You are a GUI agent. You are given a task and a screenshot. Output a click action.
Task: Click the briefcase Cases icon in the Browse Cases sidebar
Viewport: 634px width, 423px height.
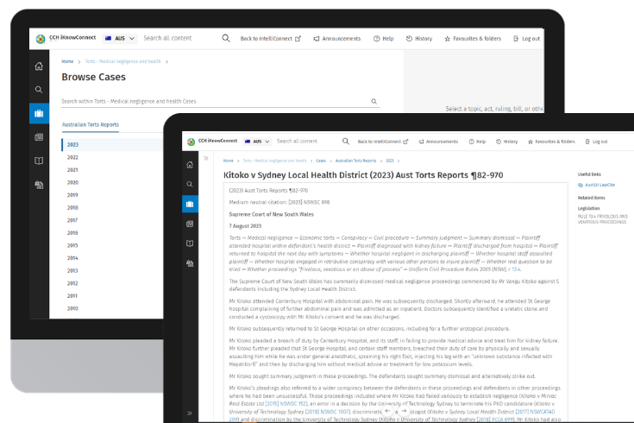(39, 113)
